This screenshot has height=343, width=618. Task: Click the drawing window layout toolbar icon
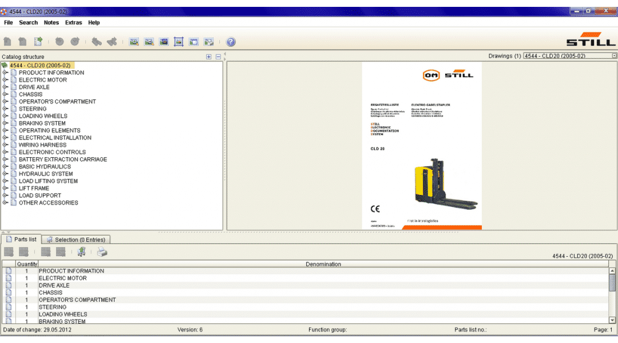(x=193, y=42)
